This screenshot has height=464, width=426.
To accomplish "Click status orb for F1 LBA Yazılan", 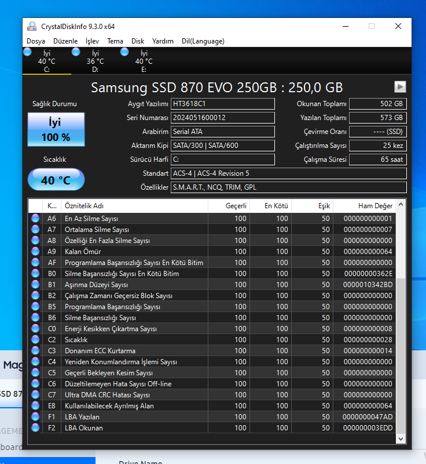I will coord(35,416).
